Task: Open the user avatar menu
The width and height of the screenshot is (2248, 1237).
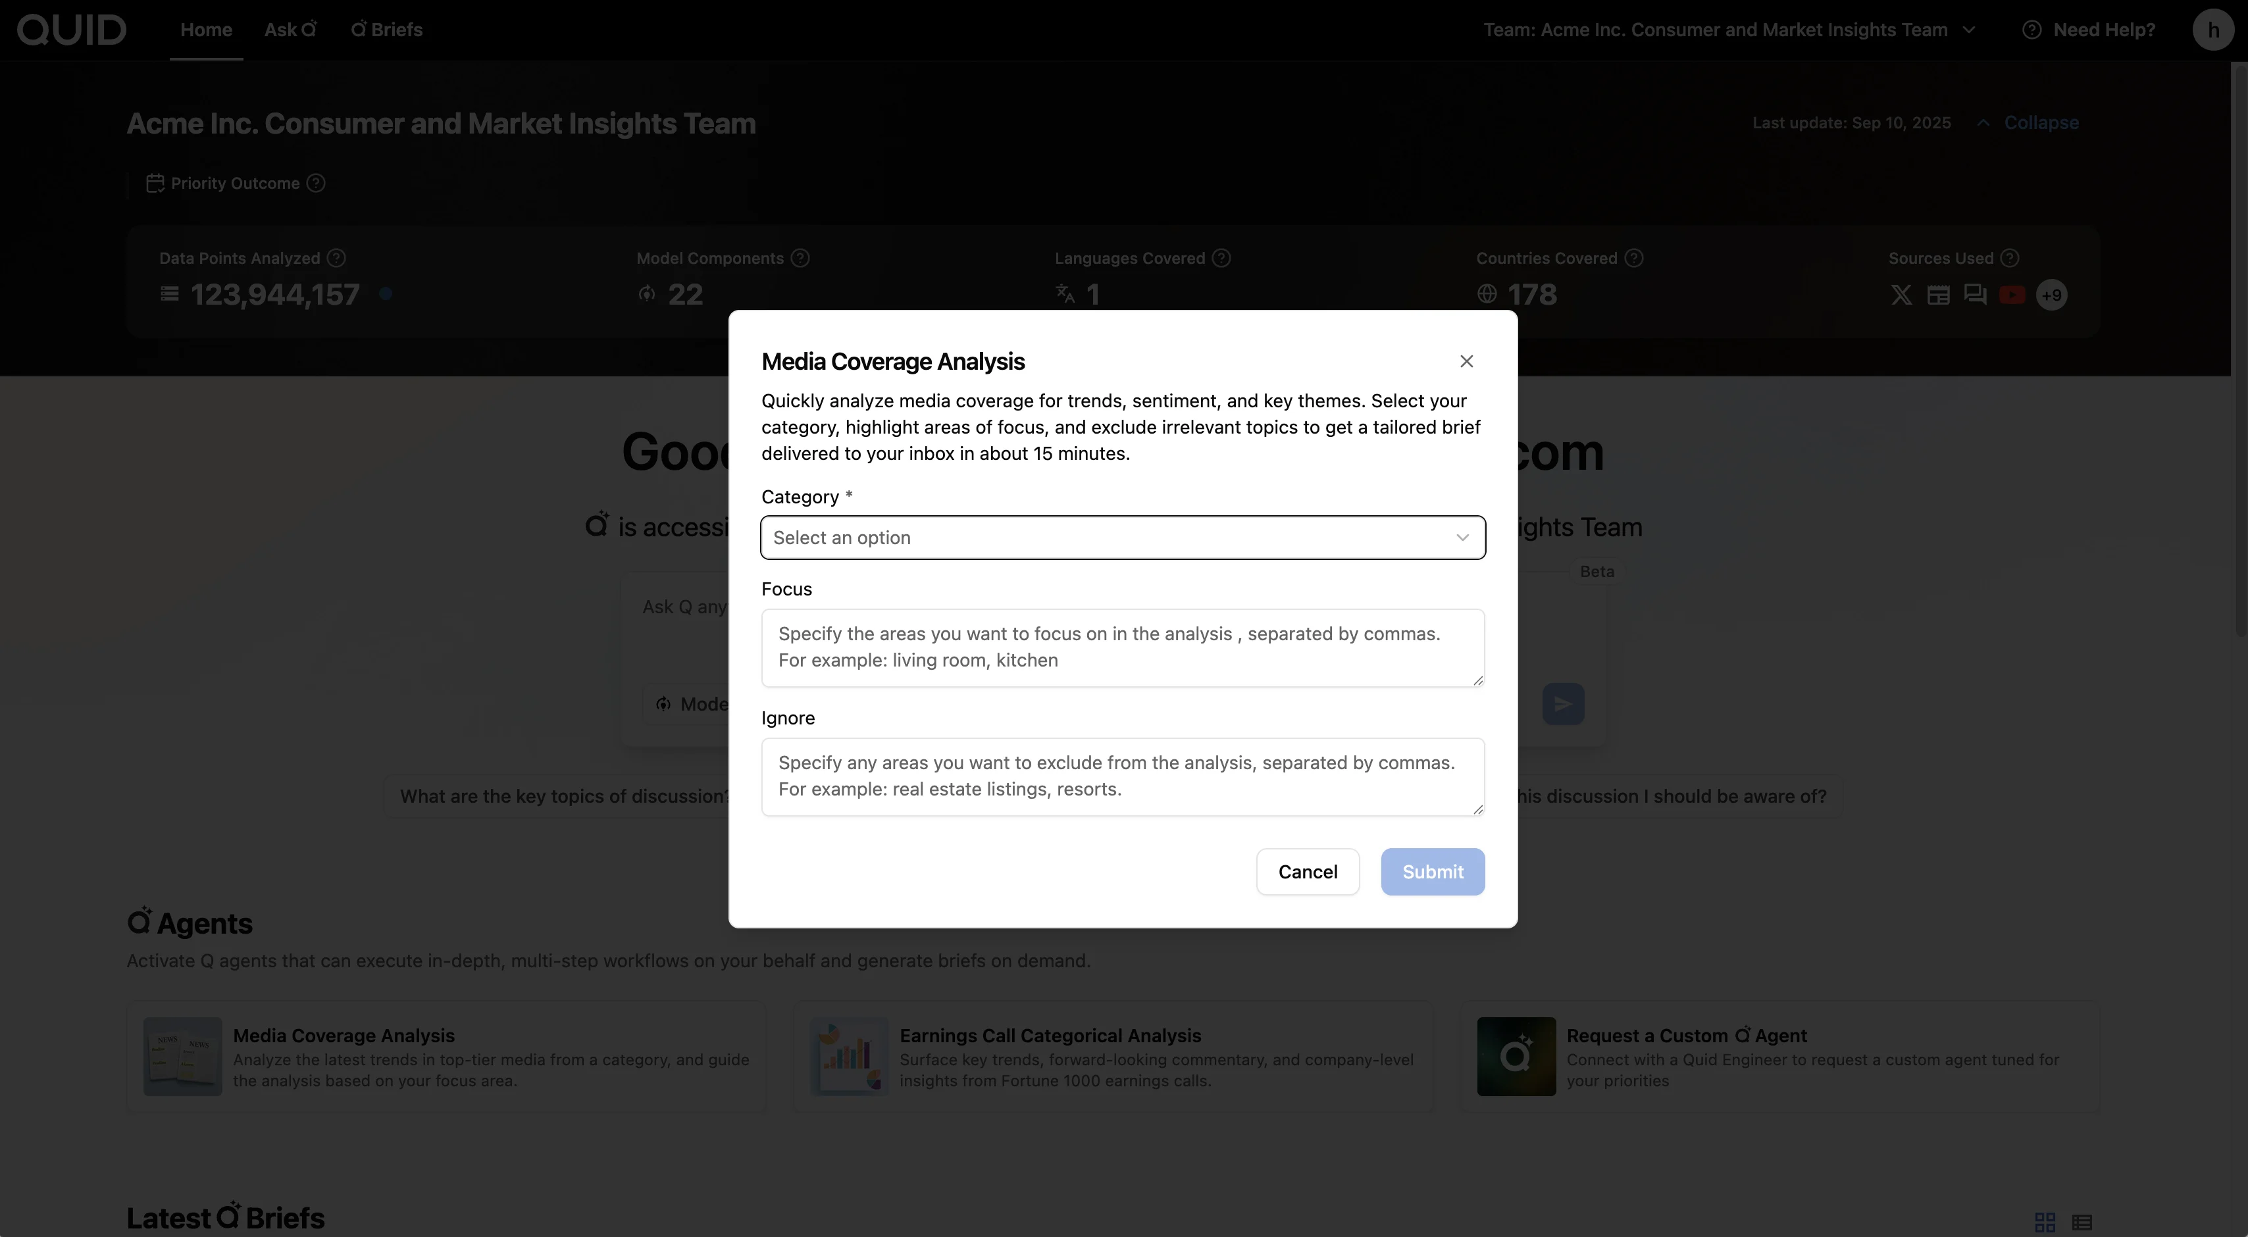Action: pos(2212,30)
